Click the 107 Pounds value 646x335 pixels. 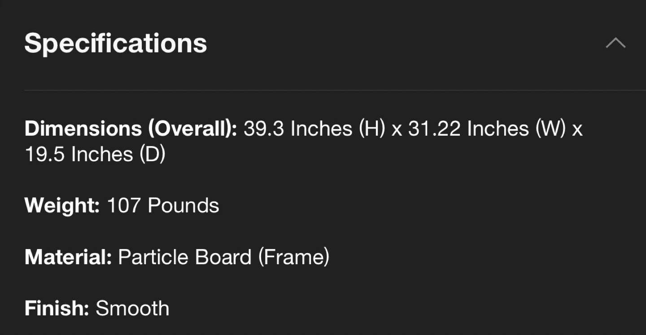click(163, 206)
